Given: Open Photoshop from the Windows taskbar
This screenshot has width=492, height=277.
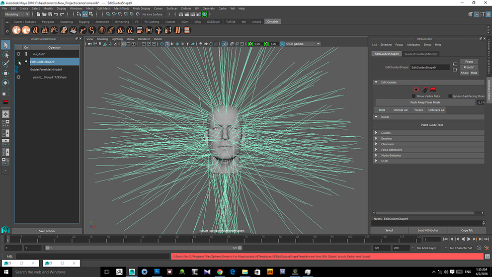Looking at the screenshot, I should click(157, 272).
